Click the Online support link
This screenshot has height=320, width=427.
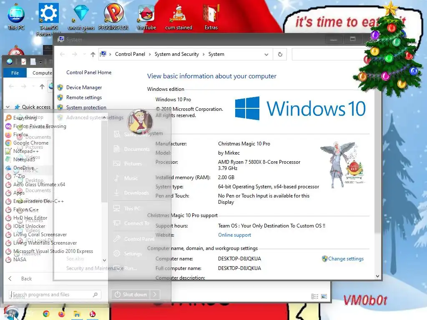point(234,235)
